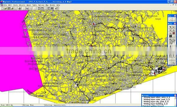The height and width of the screenshot is (107, 177).
Task: Choose the Marquee Select tool in Main
Action: pyautogui.click(x=174, y=27)
